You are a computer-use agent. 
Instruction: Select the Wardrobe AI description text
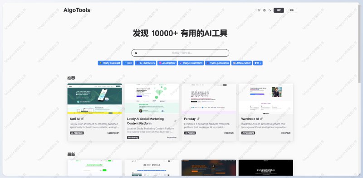[x=265, y=126]
